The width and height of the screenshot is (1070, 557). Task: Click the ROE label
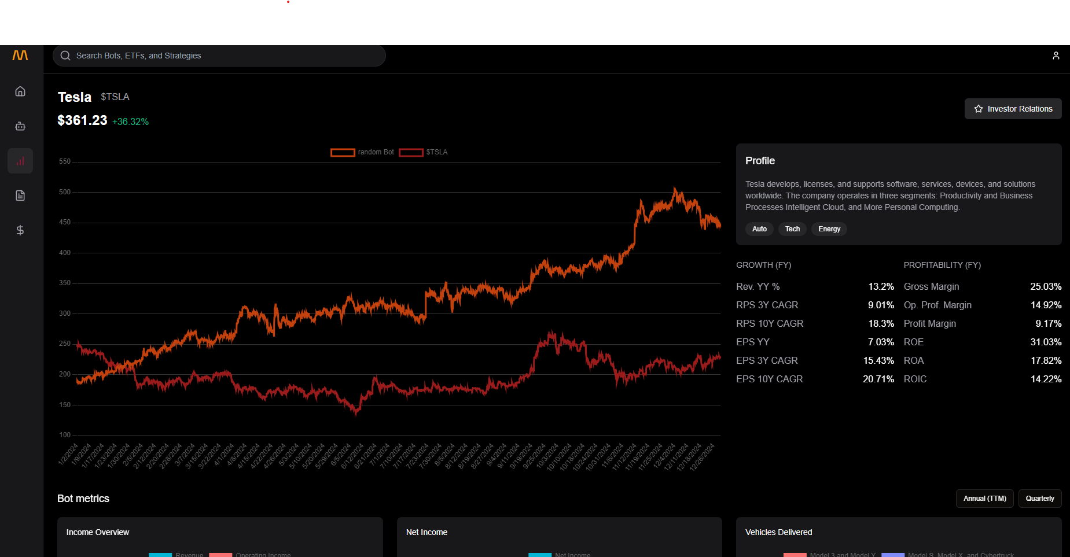[914, 342]
